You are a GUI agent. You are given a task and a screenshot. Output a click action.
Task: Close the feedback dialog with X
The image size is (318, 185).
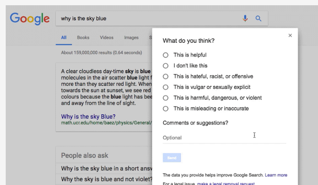(290, 36)
